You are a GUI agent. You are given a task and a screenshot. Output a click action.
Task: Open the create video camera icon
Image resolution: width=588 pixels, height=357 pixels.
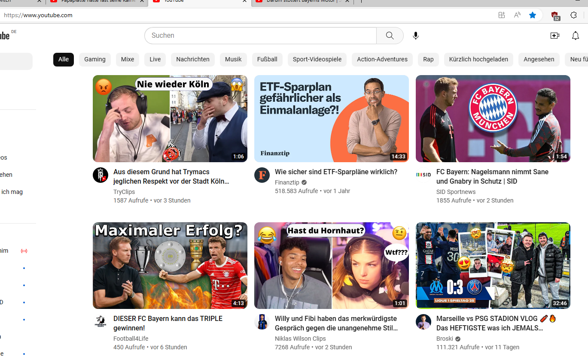tap(555, 36)
